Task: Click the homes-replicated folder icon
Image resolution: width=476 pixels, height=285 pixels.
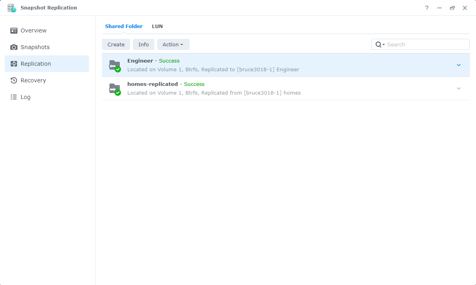Action: 115,89
